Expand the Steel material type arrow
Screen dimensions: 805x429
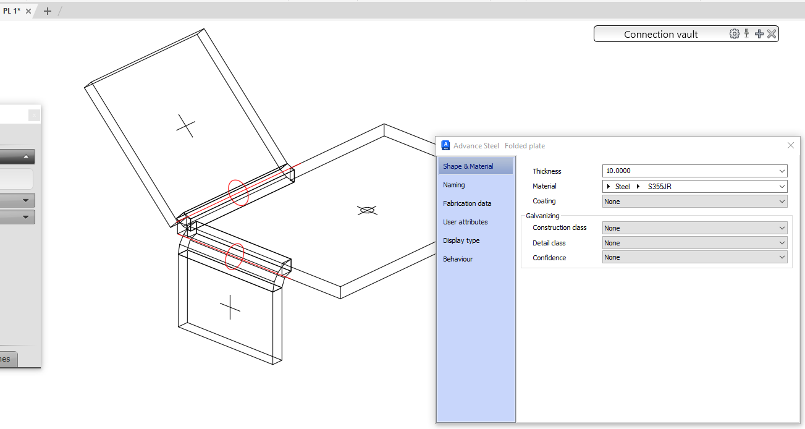tap(609, 186)
